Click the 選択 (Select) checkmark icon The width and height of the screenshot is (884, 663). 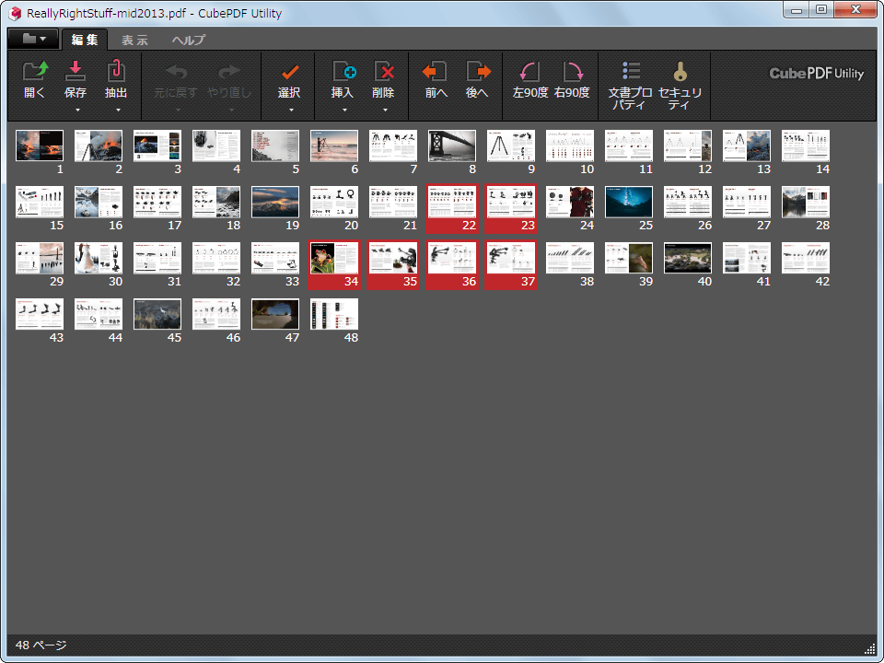click(x=290, y=72)
